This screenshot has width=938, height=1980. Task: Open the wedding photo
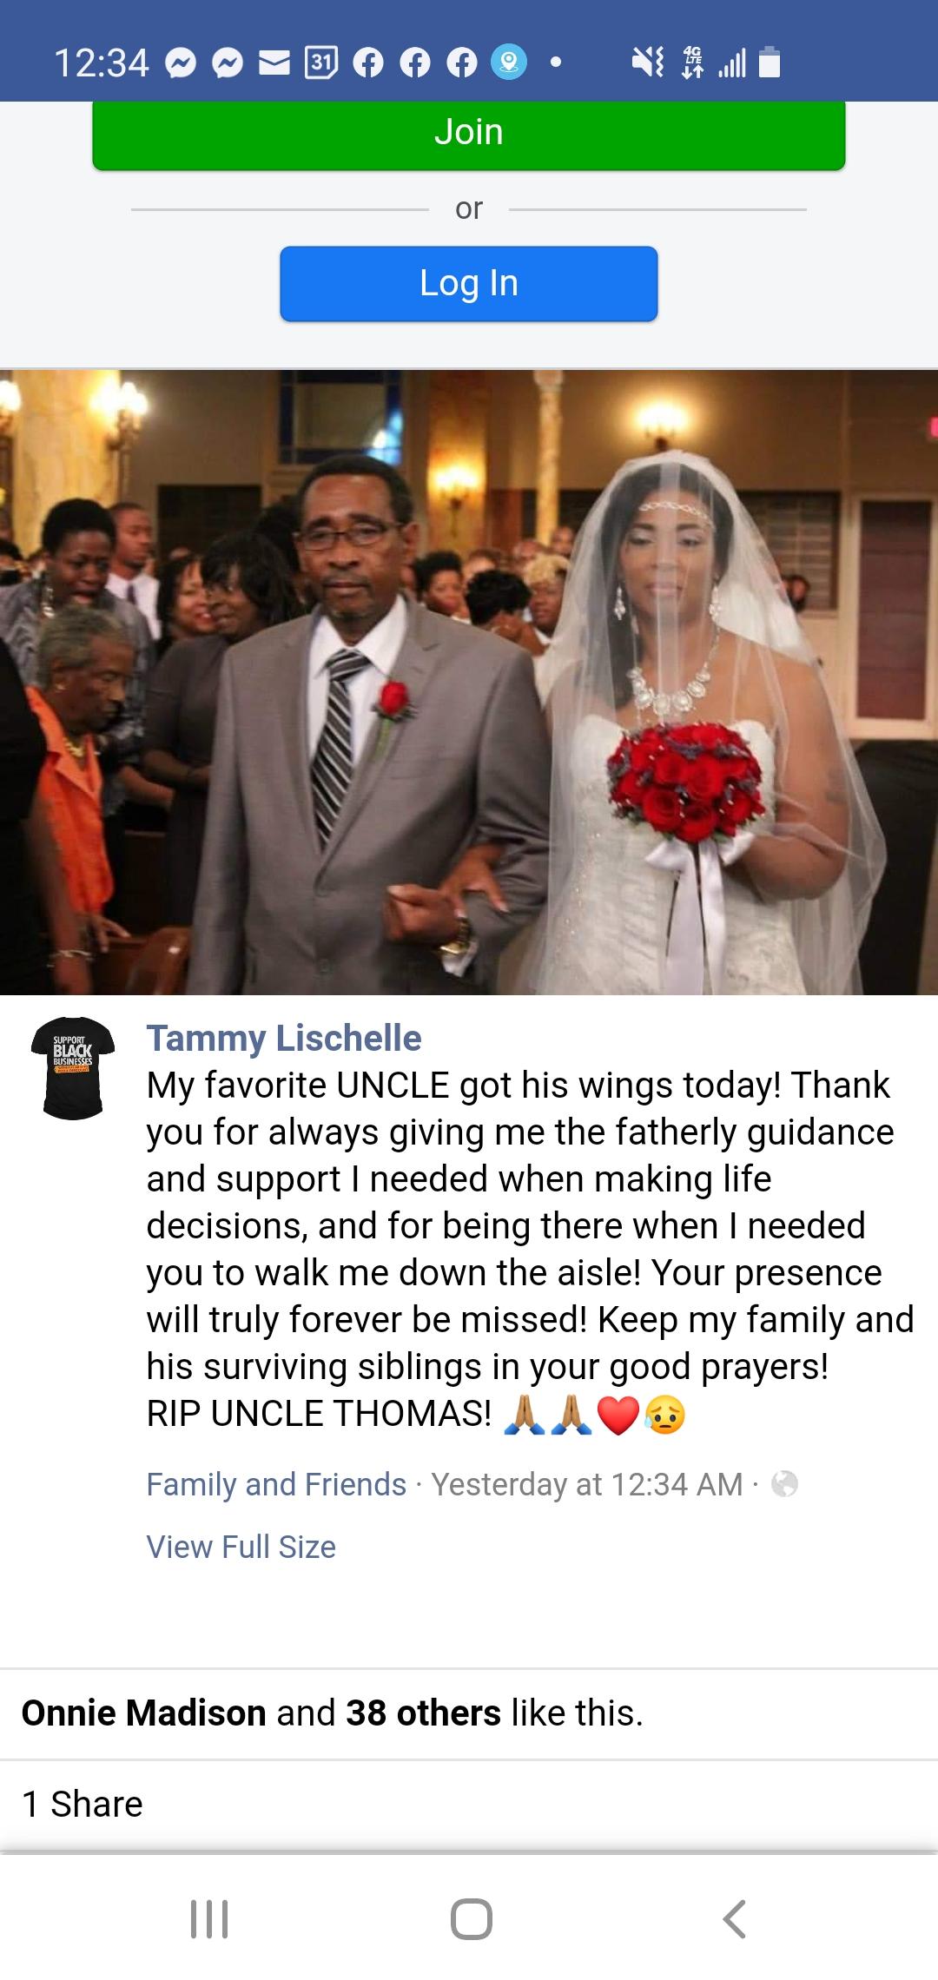pyautogui.click(x=469, y=683)
